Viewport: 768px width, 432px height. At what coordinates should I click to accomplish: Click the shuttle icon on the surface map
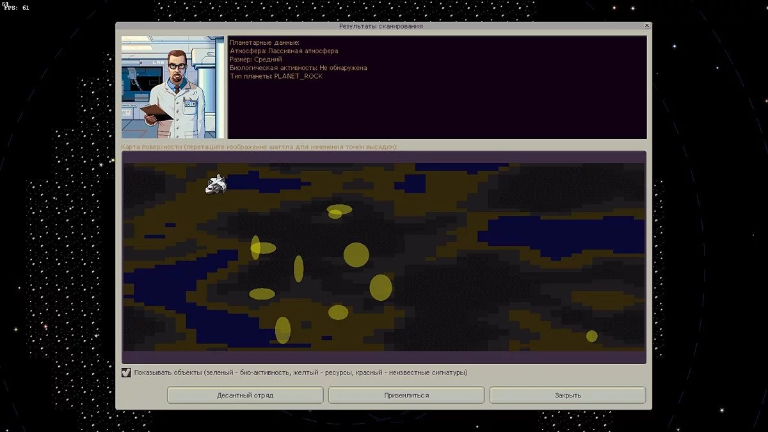coord(216,184)
